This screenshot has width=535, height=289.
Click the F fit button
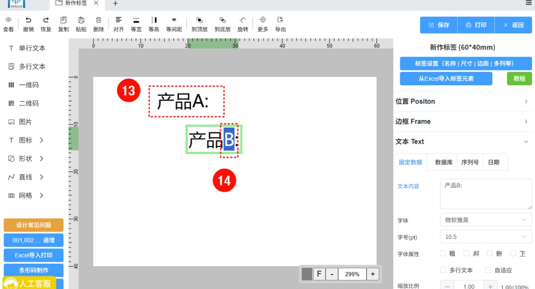(x=320, y=274)
